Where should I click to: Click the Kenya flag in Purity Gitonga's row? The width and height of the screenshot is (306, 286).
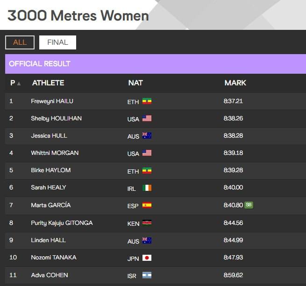pyautogui.click(x=147, y=223)
